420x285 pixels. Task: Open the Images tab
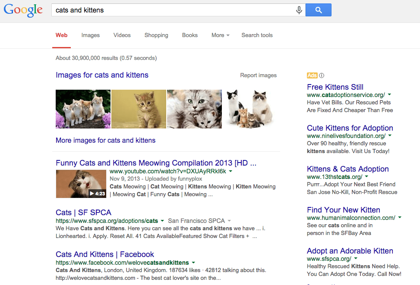click(91, 35)
